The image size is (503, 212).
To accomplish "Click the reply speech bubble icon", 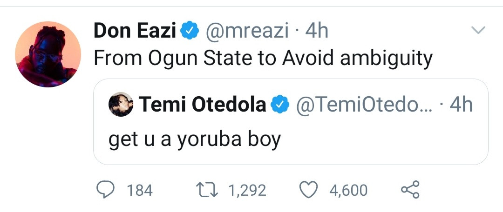I will point(107,190).
